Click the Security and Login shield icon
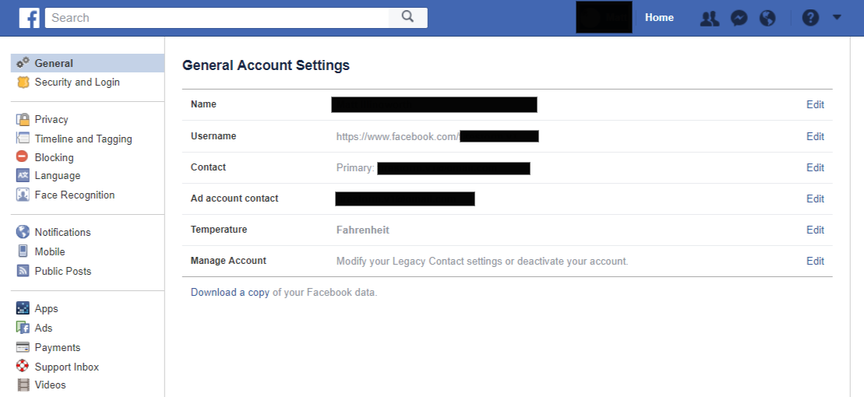864x397 pixels. tap(23, 82)
